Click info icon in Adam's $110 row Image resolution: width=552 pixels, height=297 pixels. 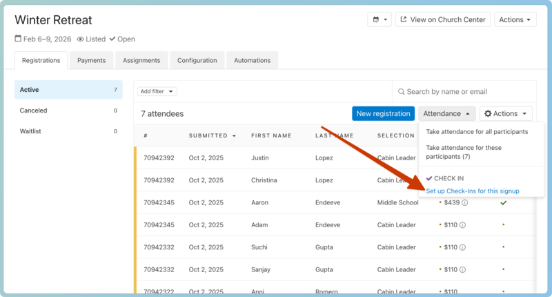(462, 225)
